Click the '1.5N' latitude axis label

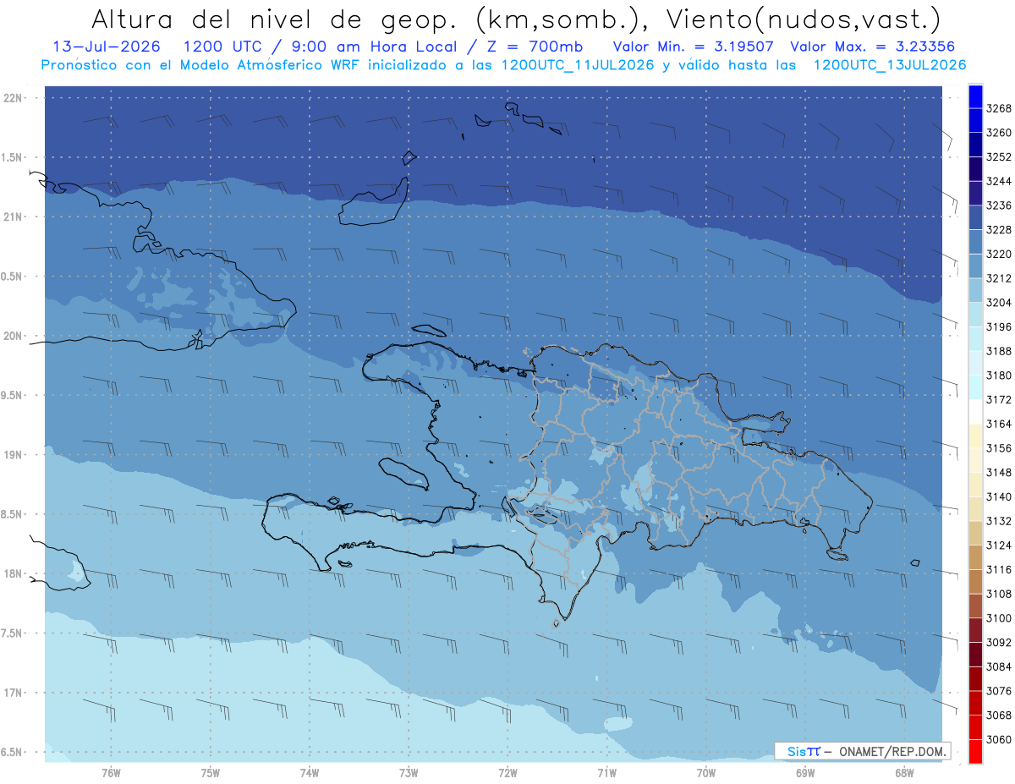13,157
